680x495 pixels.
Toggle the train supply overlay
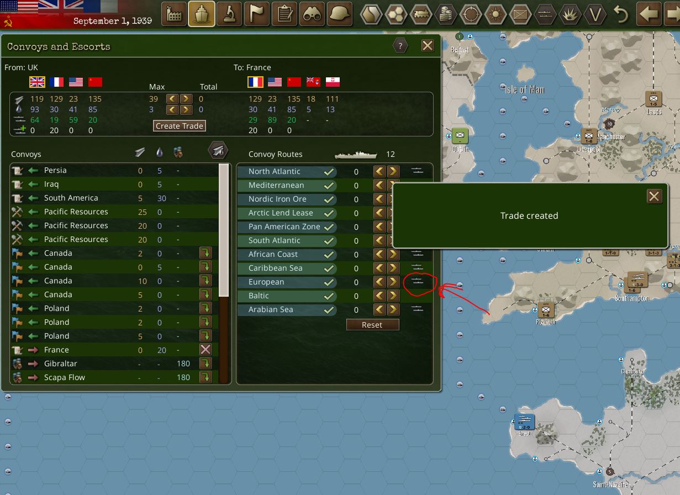(x=421, y=14)
